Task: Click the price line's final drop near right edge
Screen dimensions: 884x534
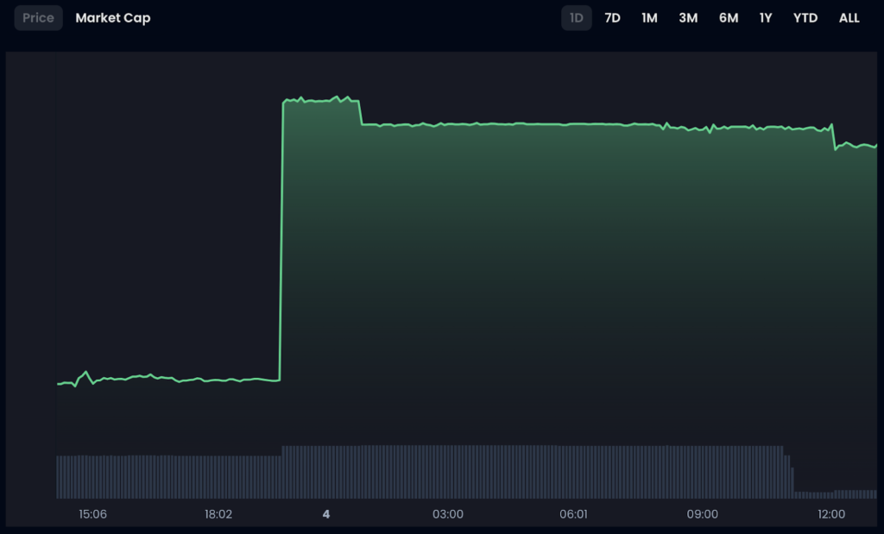Action: [834, 138]
